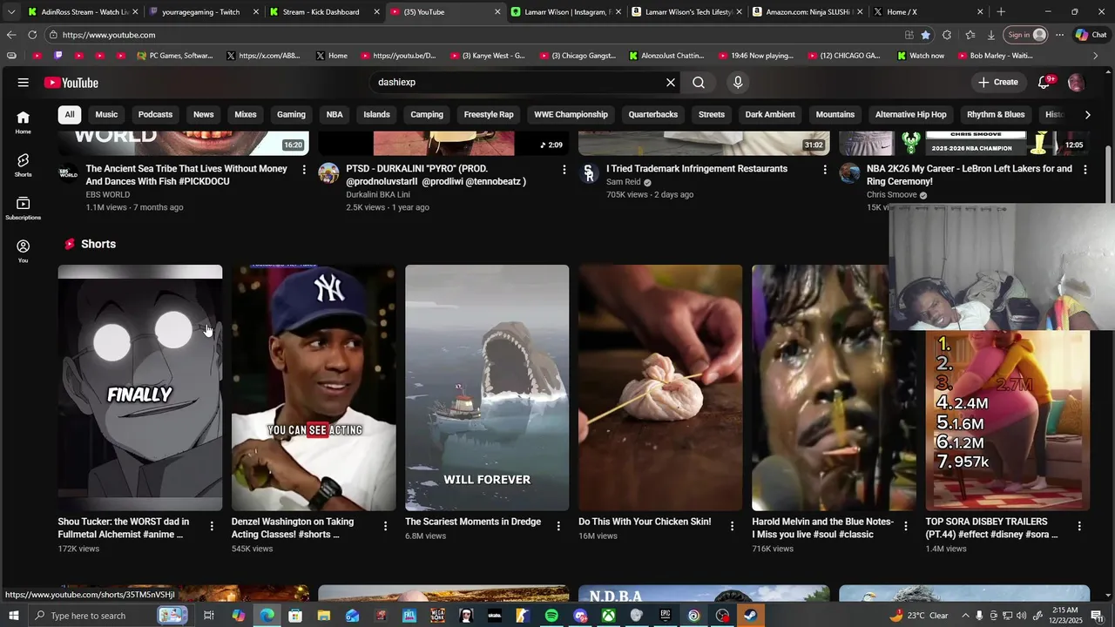This screenshot has width=1115, height=627.
Task: Open options menu for NBA 2K26 video
Action: click(x=1085, y=169)
